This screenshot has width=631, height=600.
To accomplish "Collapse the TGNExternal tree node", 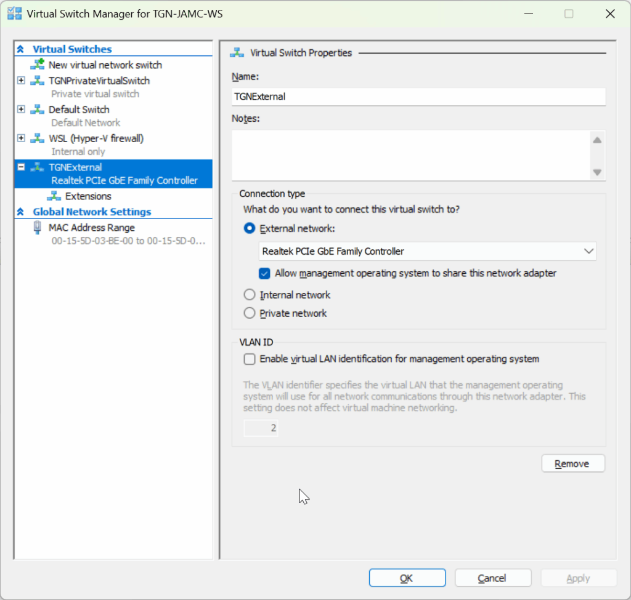I will tap(22, 167).
